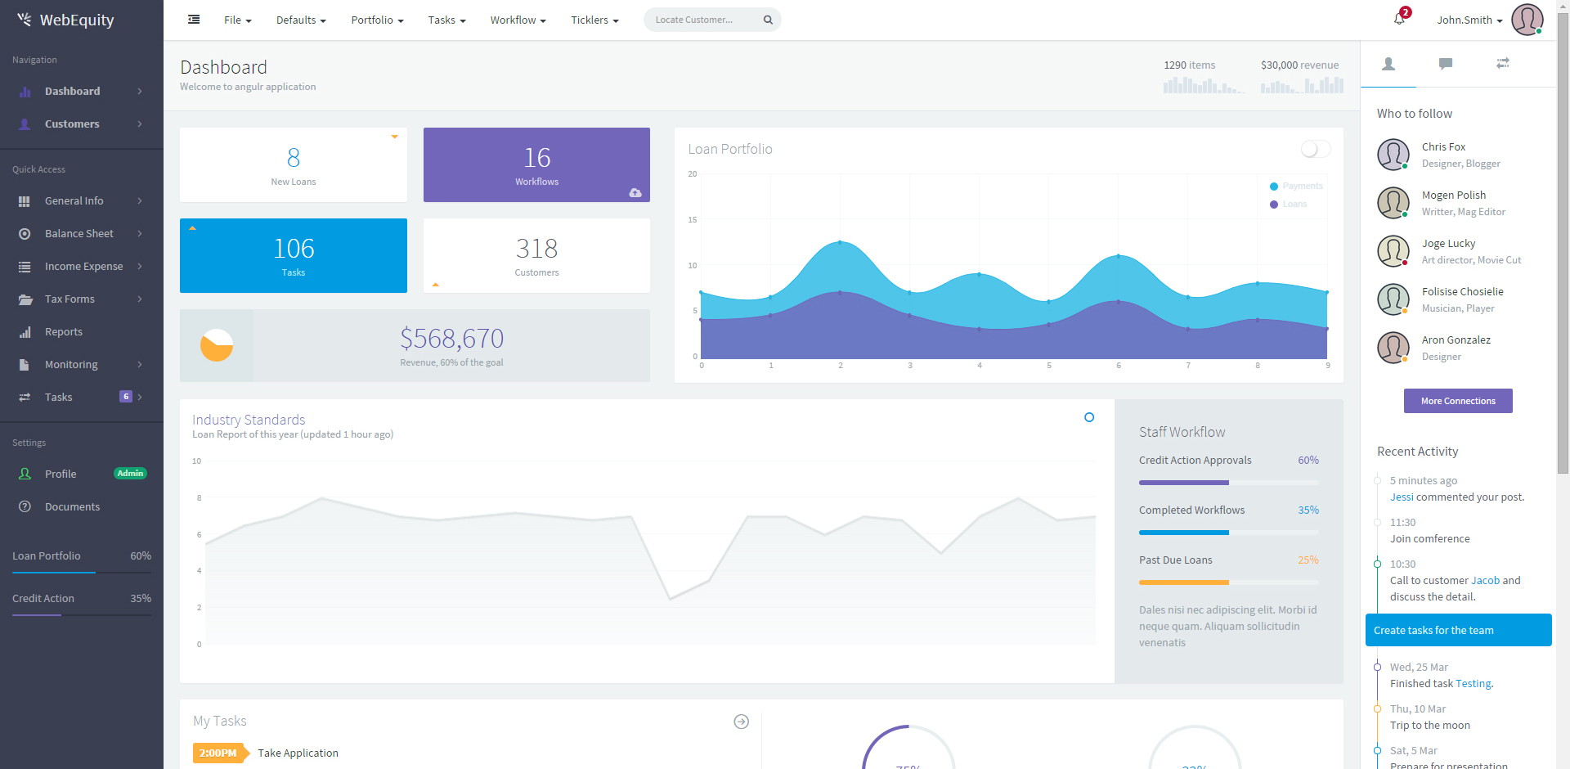Click the arrow circle icon in My Tasks
This screenshot has height=769, width=1570.
tap(741, 722)
